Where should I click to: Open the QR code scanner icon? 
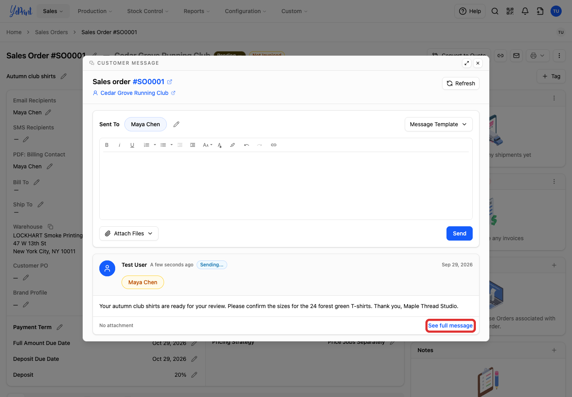510,11
